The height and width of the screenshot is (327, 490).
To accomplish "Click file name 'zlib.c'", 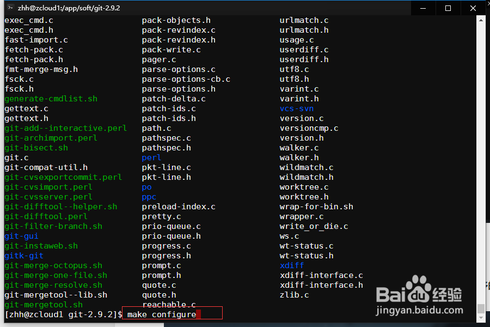I will [x=295, y=295].
